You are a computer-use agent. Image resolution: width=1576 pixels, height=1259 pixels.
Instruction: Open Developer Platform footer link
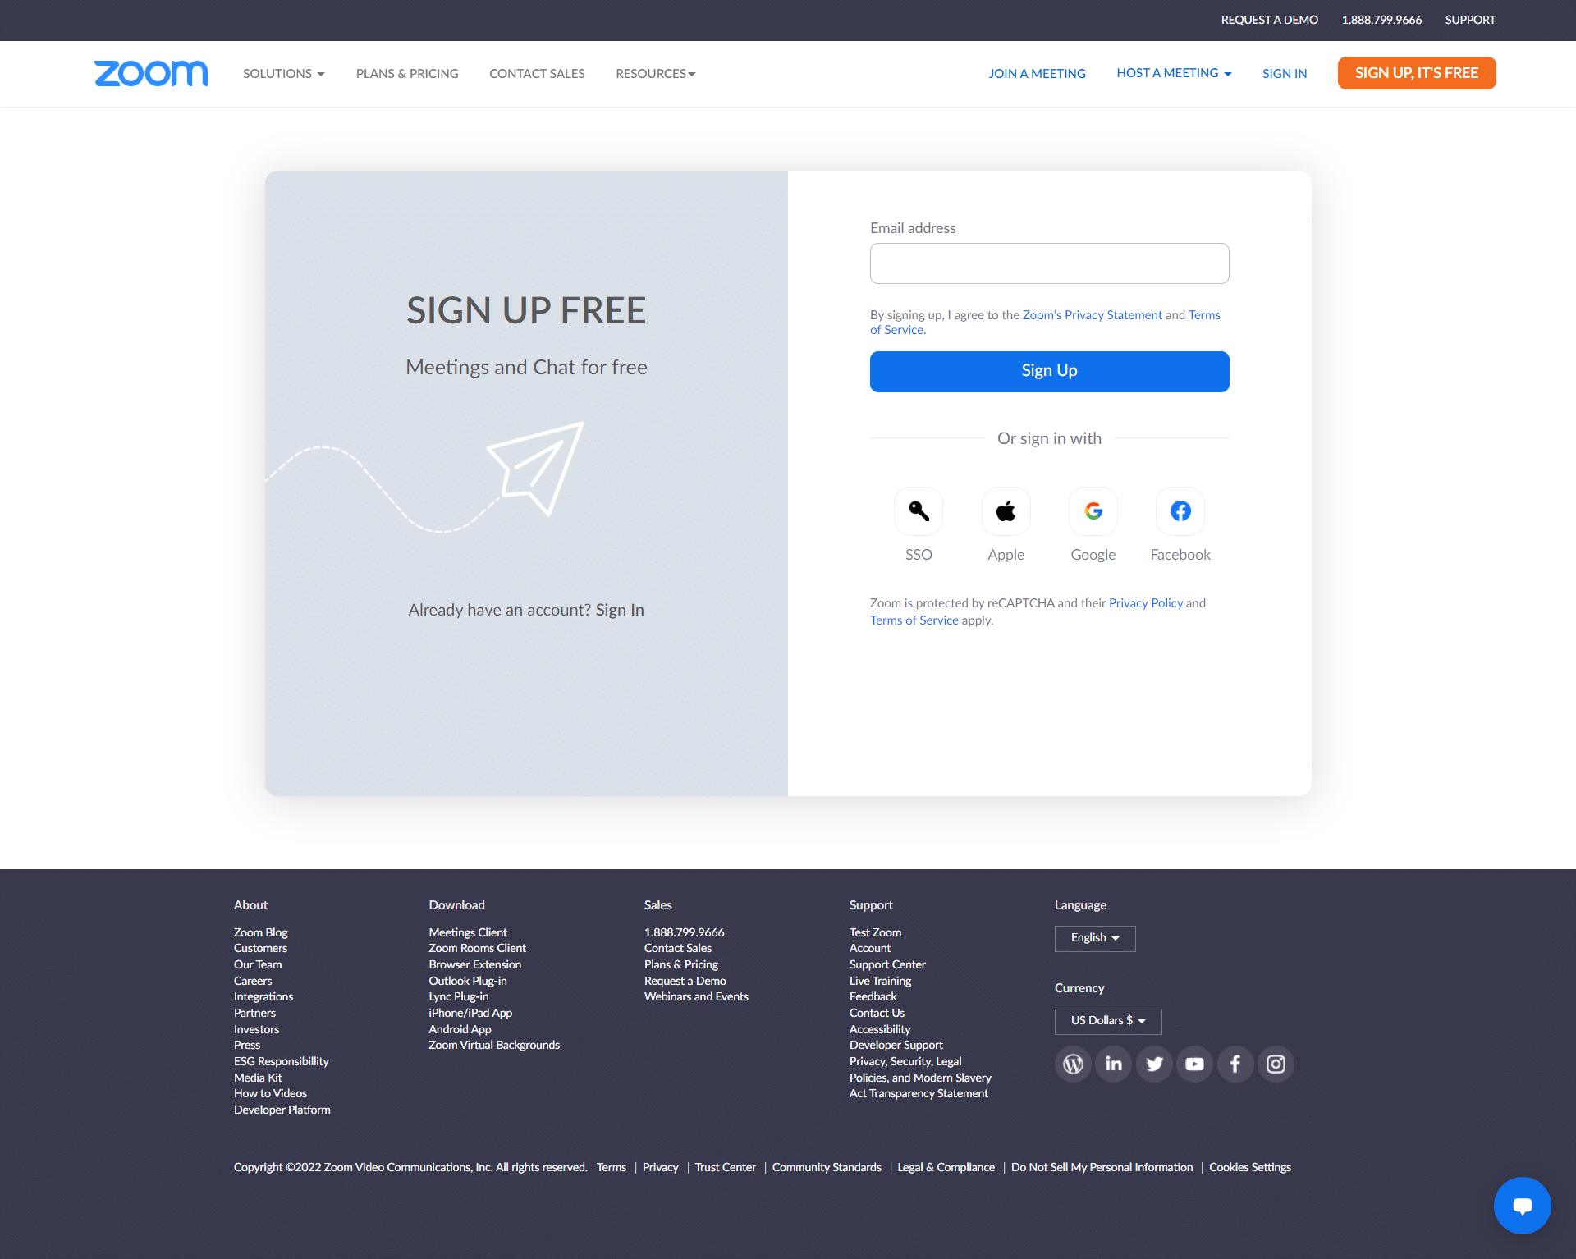click(x=282, y=1110)
